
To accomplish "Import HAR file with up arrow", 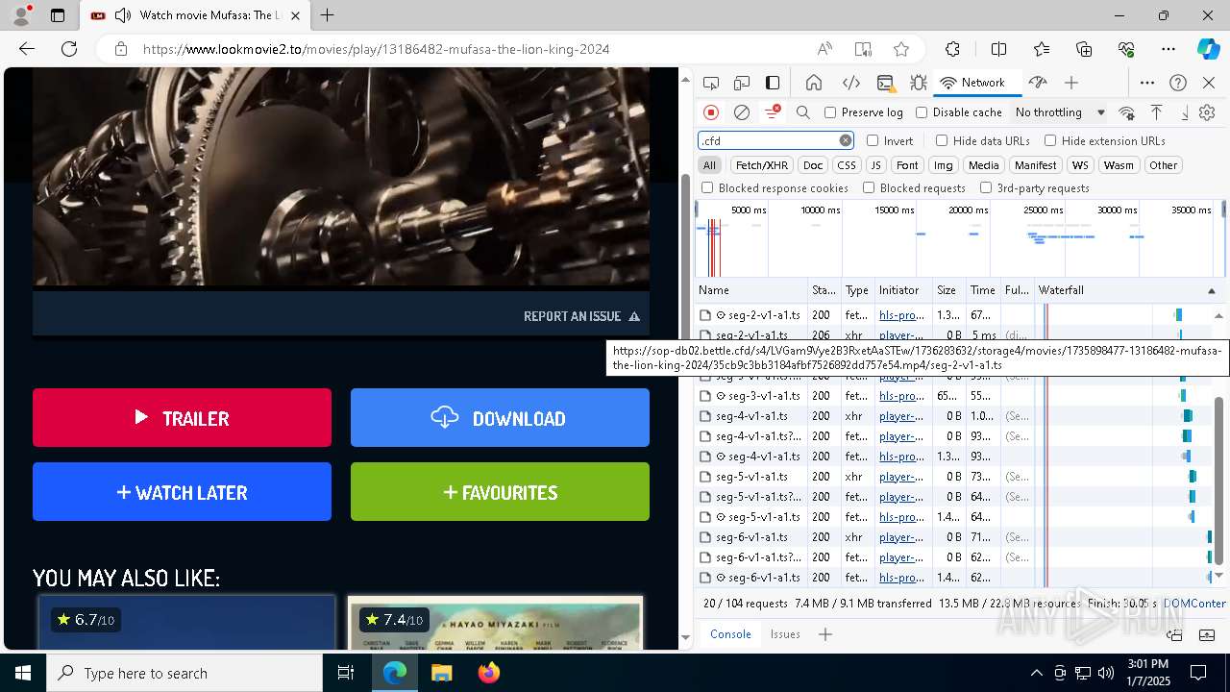I will tap(1157, 112).
